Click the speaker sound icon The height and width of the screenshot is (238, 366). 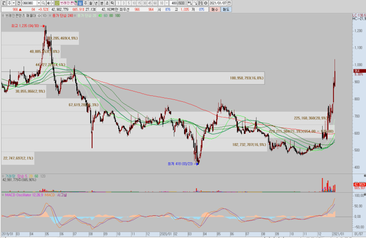pos(49,3)
